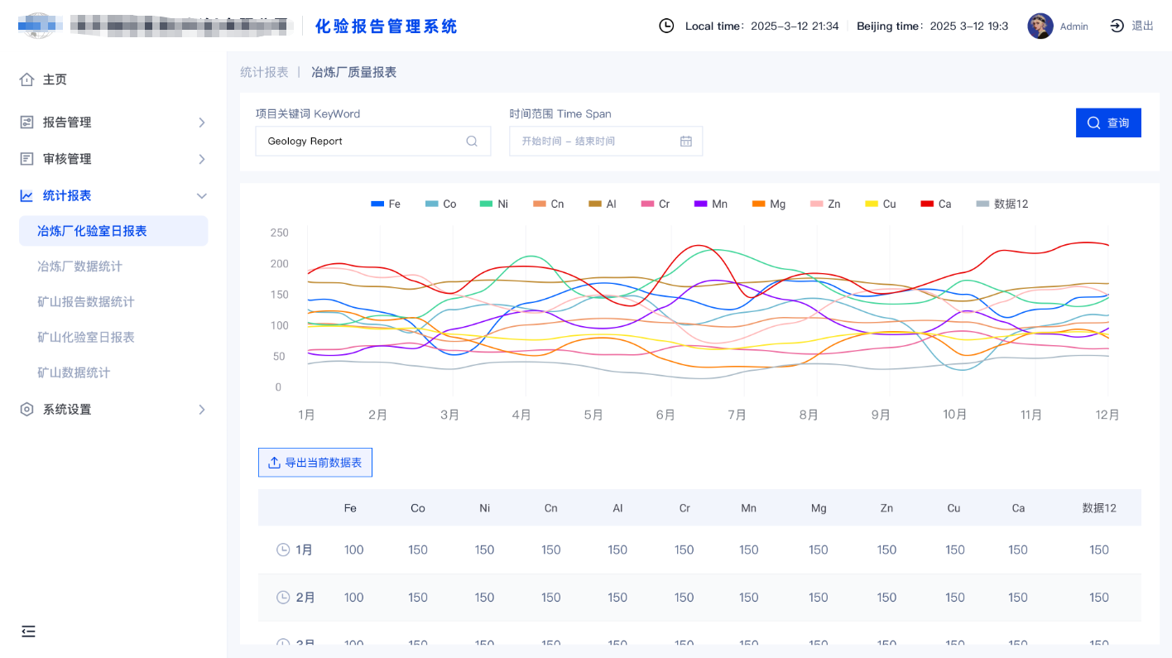Open 冶炼厂数据统计 in the sidebar
This screenshot has width=1172, height=658.
coord(79,267)
